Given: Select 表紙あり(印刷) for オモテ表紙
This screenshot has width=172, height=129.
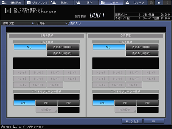Looking at the screenshot, I should click(x=63, y=47).
